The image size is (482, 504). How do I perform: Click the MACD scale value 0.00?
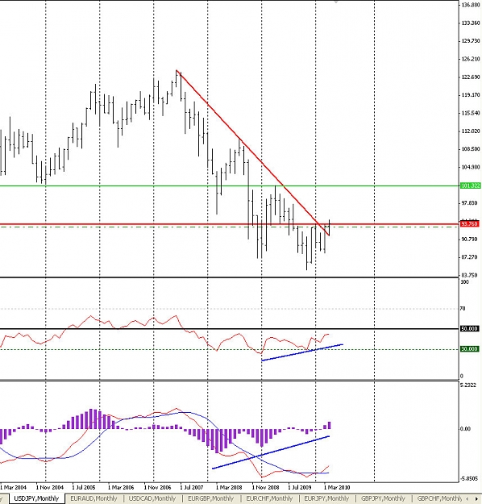click(x=465, y=428)
